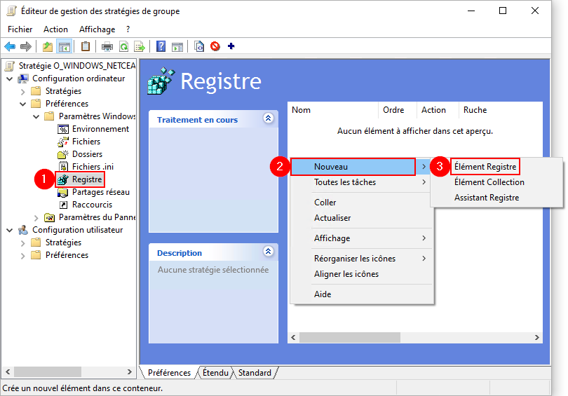Expand the Paramètres du Panneau node
568x396 pixels.
[x=36, y=217]
